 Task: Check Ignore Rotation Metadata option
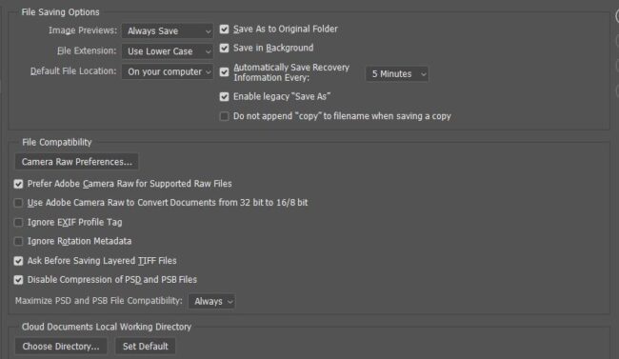point(18,241)
